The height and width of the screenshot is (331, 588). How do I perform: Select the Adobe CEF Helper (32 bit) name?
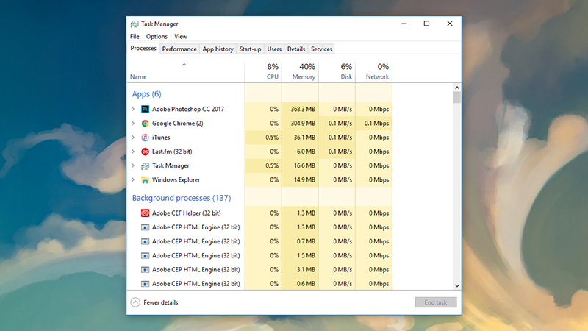[187, 213]
